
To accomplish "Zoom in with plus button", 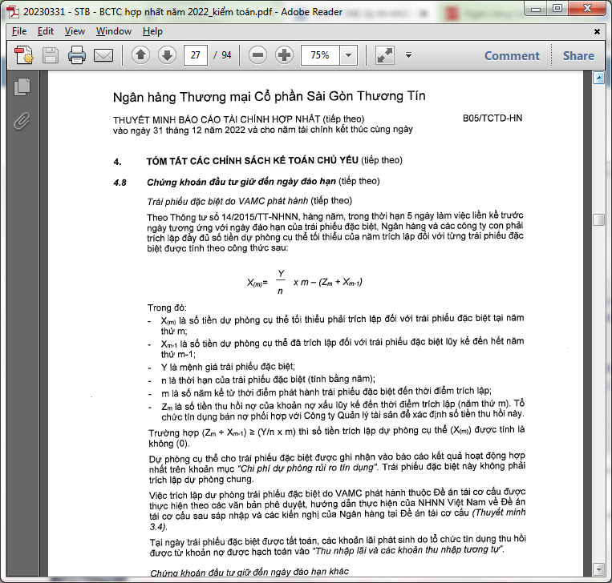I will click(x=284, y=55).
